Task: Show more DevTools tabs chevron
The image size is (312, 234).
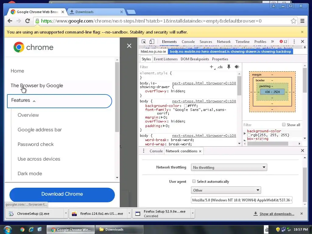Action: (x=272, y=41)
